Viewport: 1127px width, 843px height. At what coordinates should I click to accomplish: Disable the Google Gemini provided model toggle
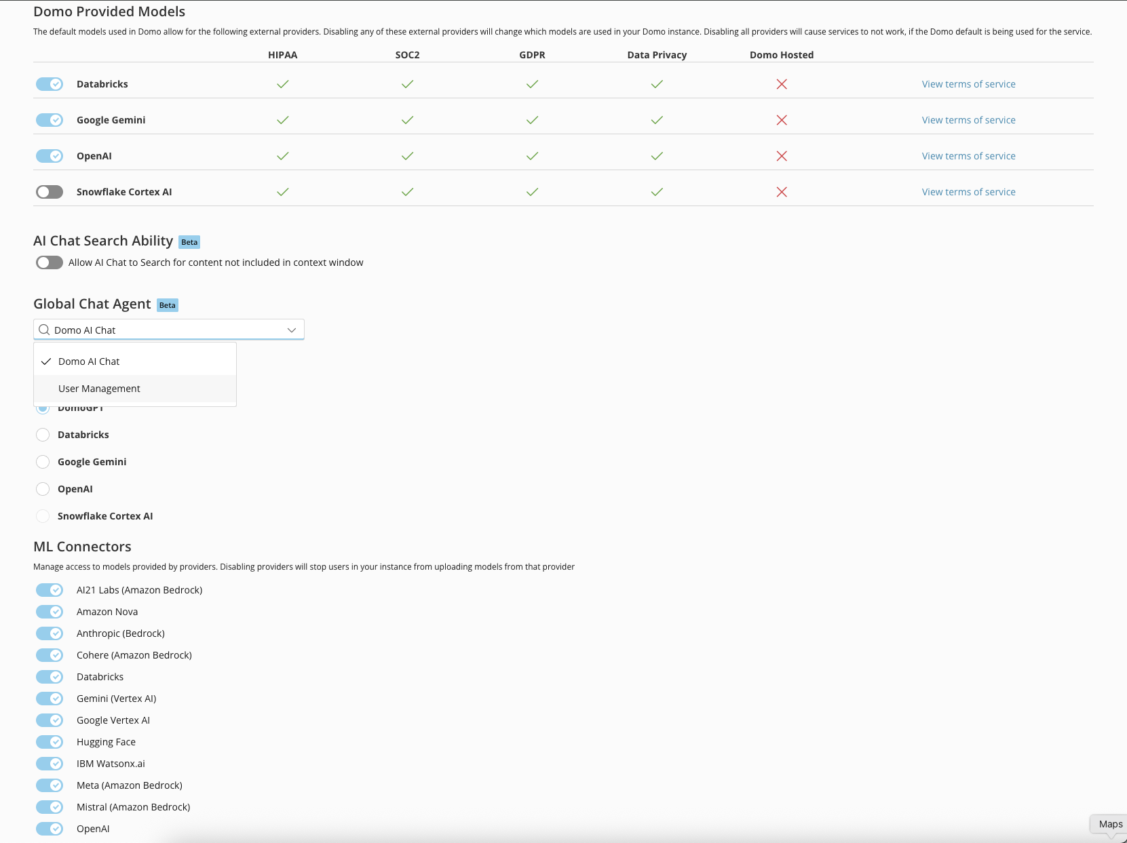(50, 120)
